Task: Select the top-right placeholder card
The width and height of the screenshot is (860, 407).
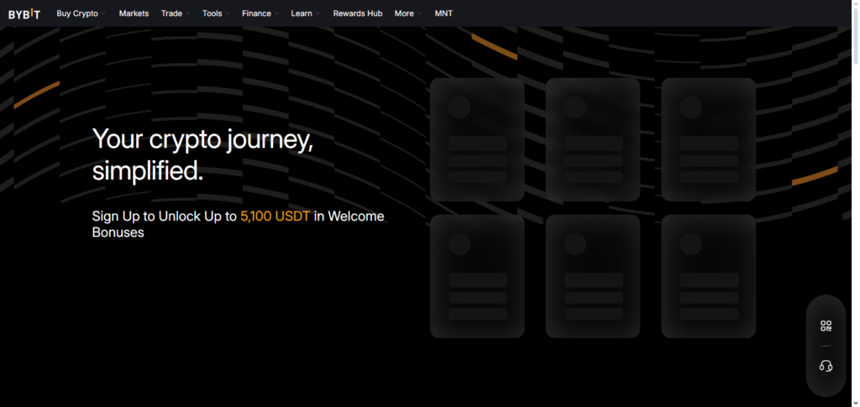Action: (x=708, y=139)
